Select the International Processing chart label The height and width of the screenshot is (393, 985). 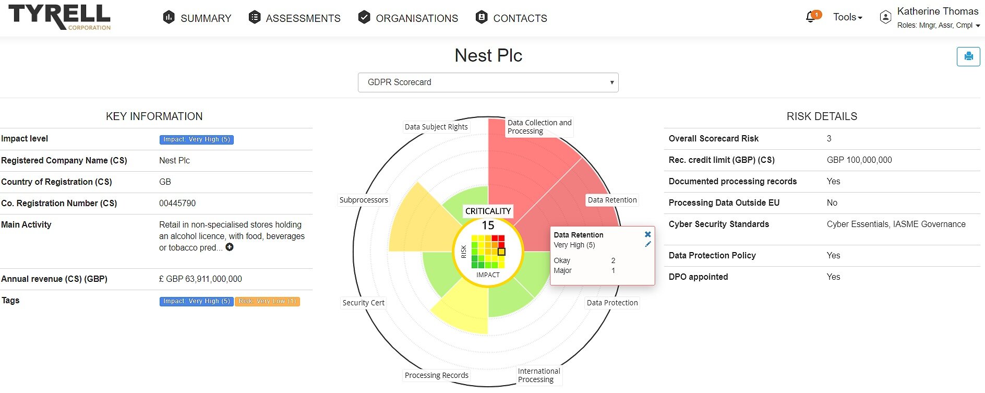(539, 375)
